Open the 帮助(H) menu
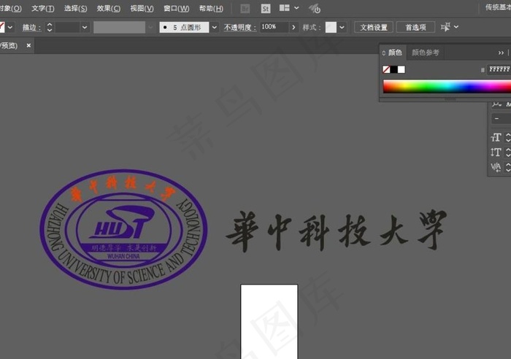 211,9
